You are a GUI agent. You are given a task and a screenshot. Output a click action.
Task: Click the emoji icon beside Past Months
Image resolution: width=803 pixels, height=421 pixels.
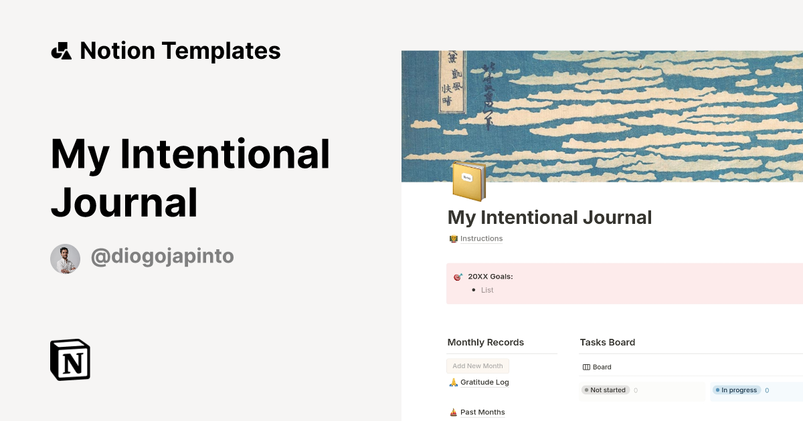tap(452, 412)
